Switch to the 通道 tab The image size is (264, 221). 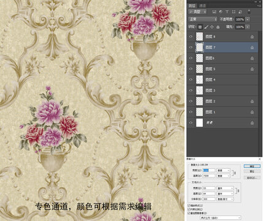point(203,6)
